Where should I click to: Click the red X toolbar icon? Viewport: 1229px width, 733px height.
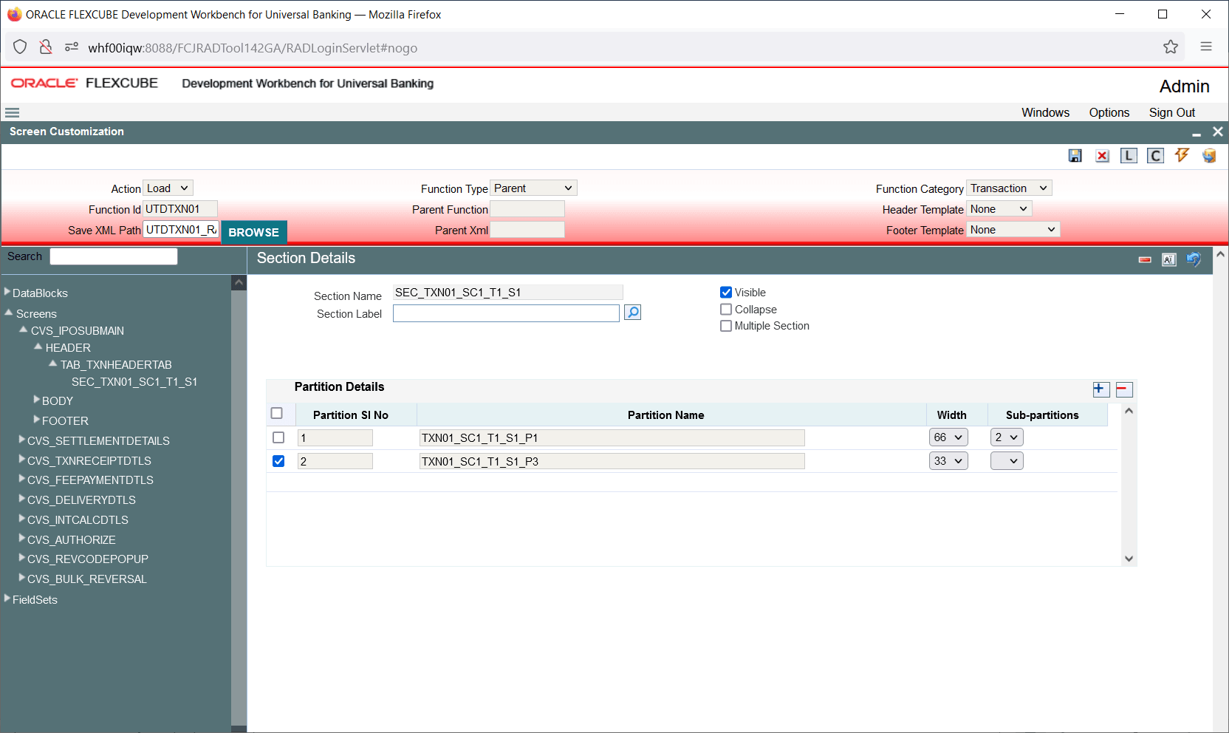[x=1102, y=155]
